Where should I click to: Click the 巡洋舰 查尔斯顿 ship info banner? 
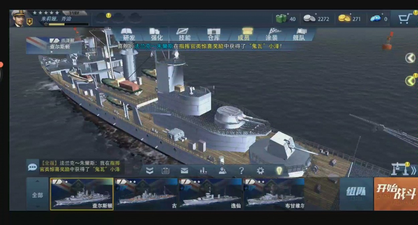pos(54,45)
